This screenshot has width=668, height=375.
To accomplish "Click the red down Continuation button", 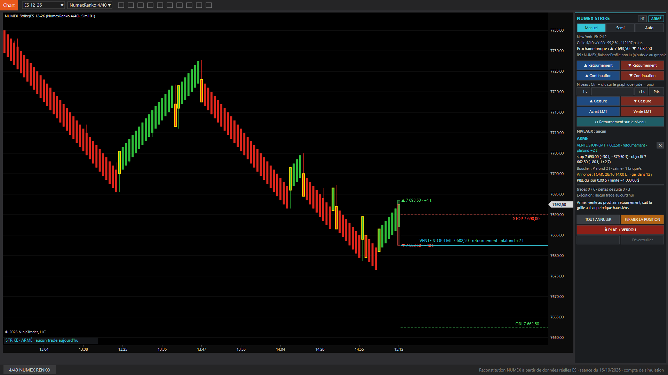I will (x=642, y=76).
